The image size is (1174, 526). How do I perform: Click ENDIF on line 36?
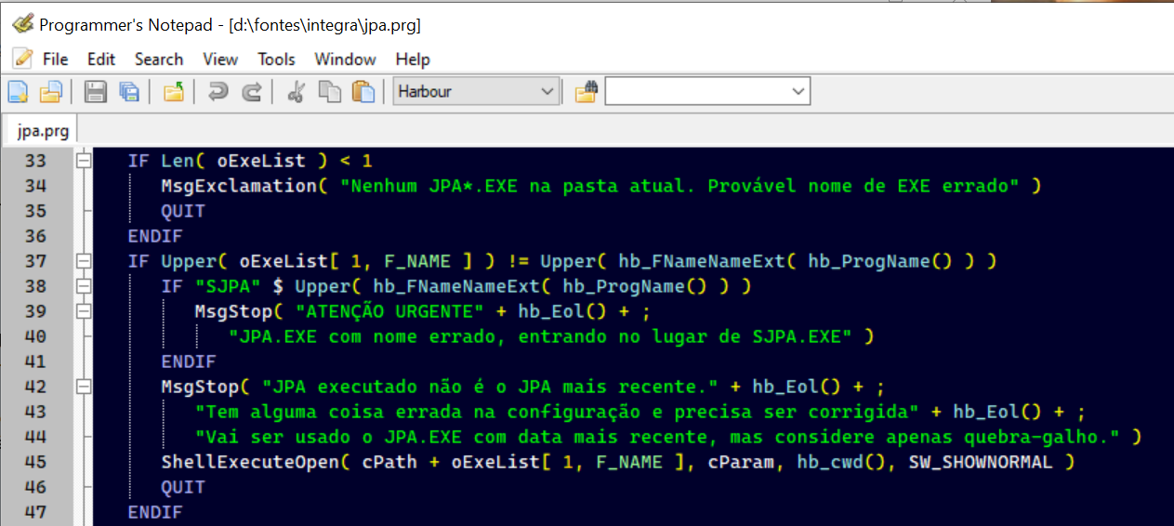coord(155,236)
